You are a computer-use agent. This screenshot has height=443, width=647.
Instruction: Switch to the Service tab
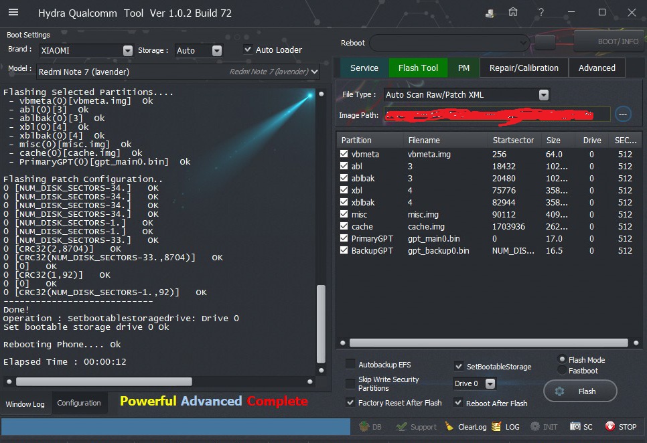(364, 68)
